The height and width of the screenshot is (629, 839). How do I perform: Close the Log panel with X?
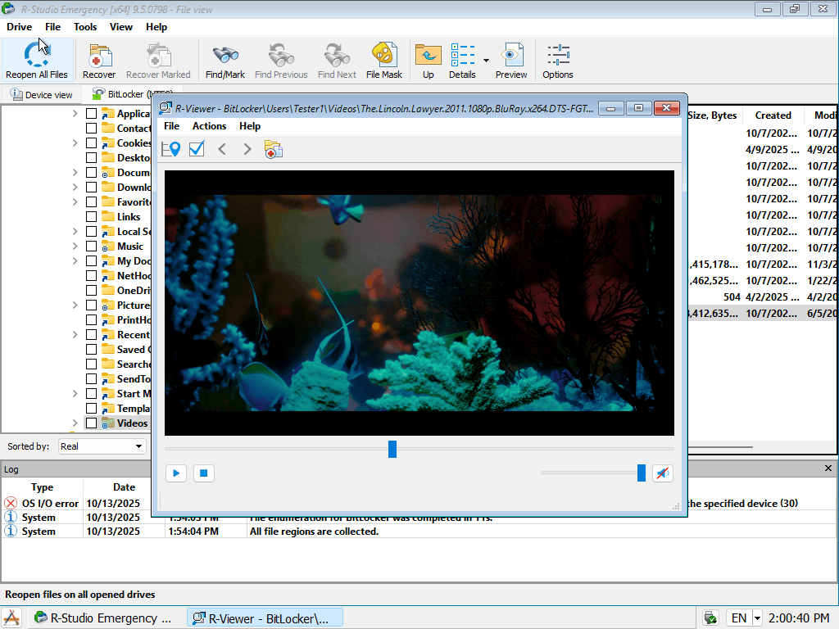pyautogui.click(x=828, y=468)
